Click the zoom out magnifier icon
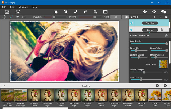This screenshot has height=109, width=171. click(x=95, y=12)
